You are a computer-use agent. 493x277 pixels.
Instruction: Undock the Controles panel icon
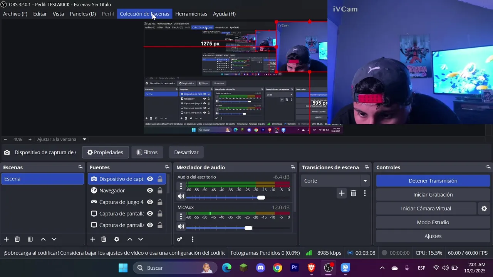[x=488, y=167]
